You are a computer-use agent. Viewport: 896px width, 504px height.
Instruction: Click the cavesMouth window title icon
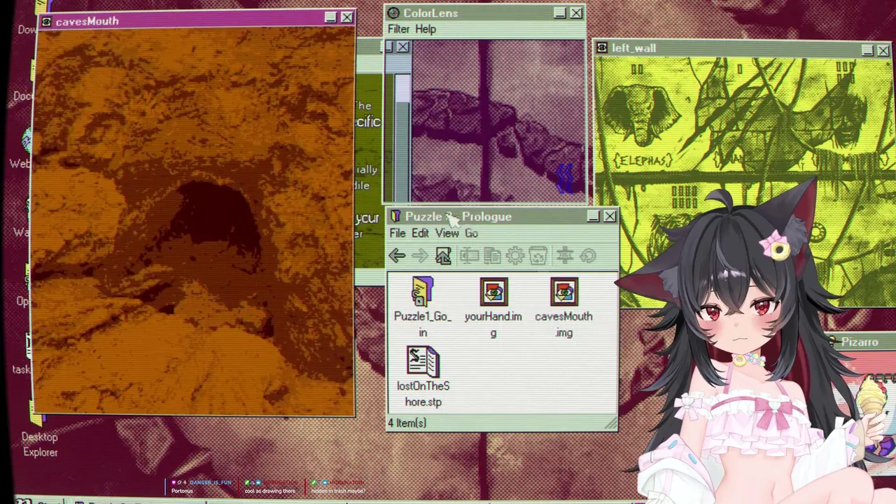(x=46, y=22)
